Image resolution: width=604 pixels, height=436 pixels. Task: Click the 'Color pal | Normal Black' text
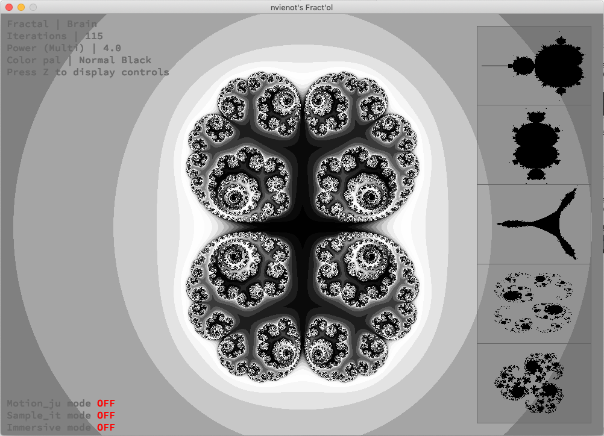tap(79, 60)
